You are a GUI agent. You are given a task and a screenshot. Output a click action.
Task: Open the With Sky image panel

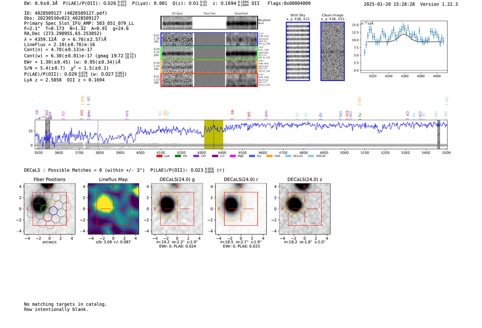click(298, 51)
